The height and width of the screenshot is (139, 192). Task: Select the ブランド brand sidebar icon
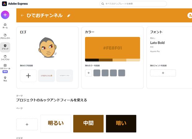click(5, 47)
